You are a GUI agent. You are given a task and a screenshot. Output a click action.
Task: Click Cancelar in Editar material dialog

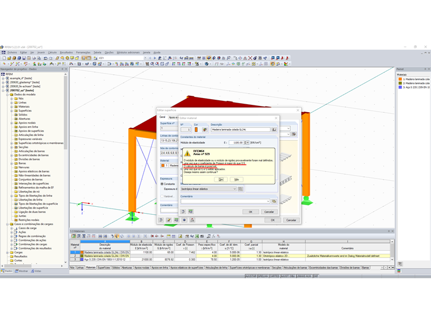coord(269,212)
